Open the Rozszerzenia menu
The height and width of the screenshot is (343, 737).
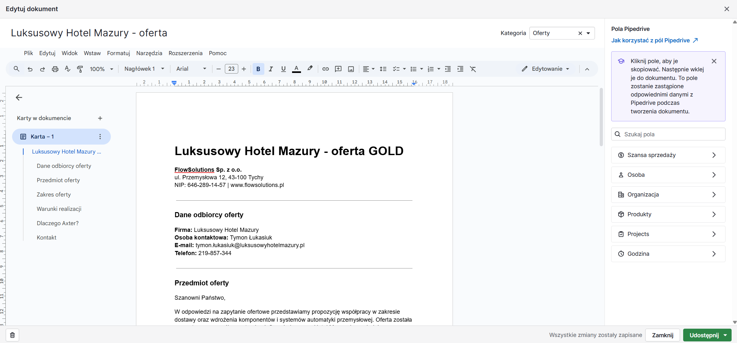pyautogui.click(x=186, y=53)
